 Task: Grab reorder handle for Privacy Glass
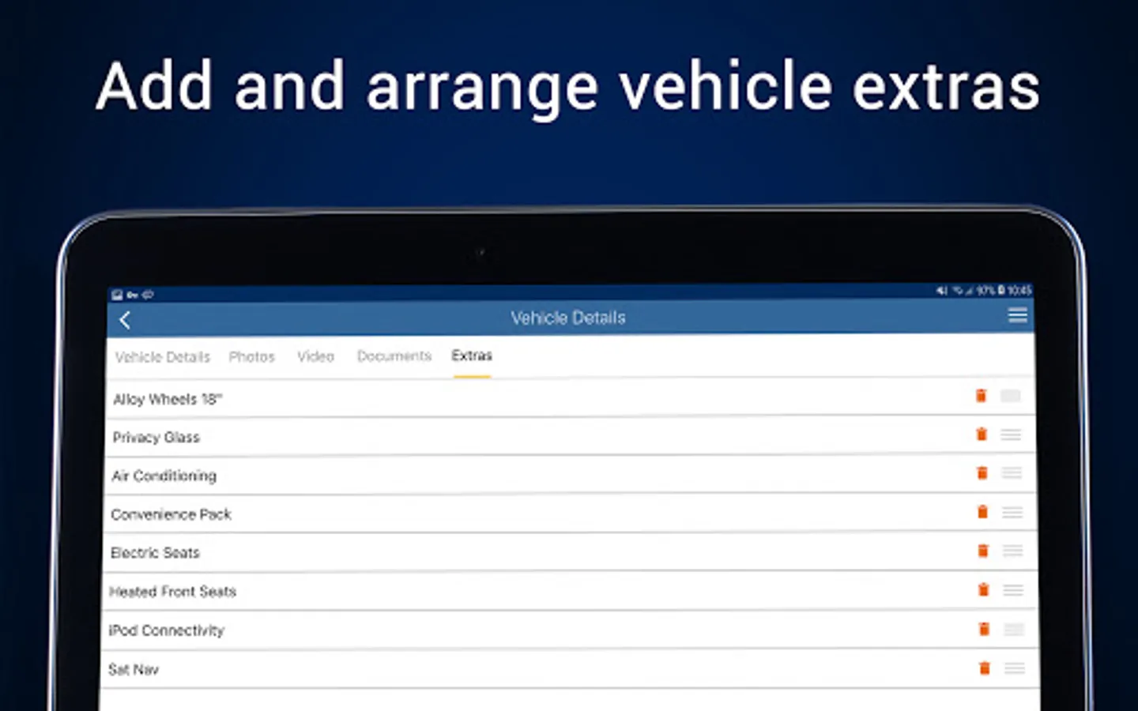(1011, 434)
